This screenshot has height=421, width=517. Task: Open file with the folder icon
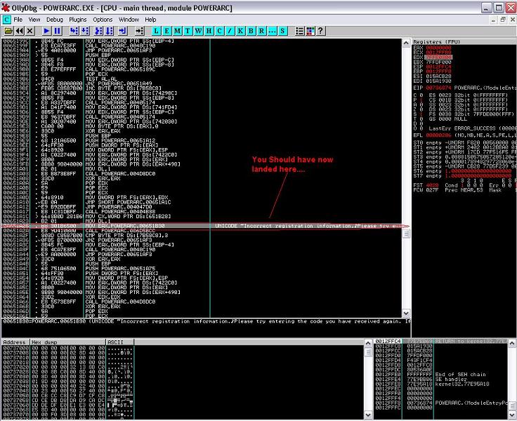[8, 31]
